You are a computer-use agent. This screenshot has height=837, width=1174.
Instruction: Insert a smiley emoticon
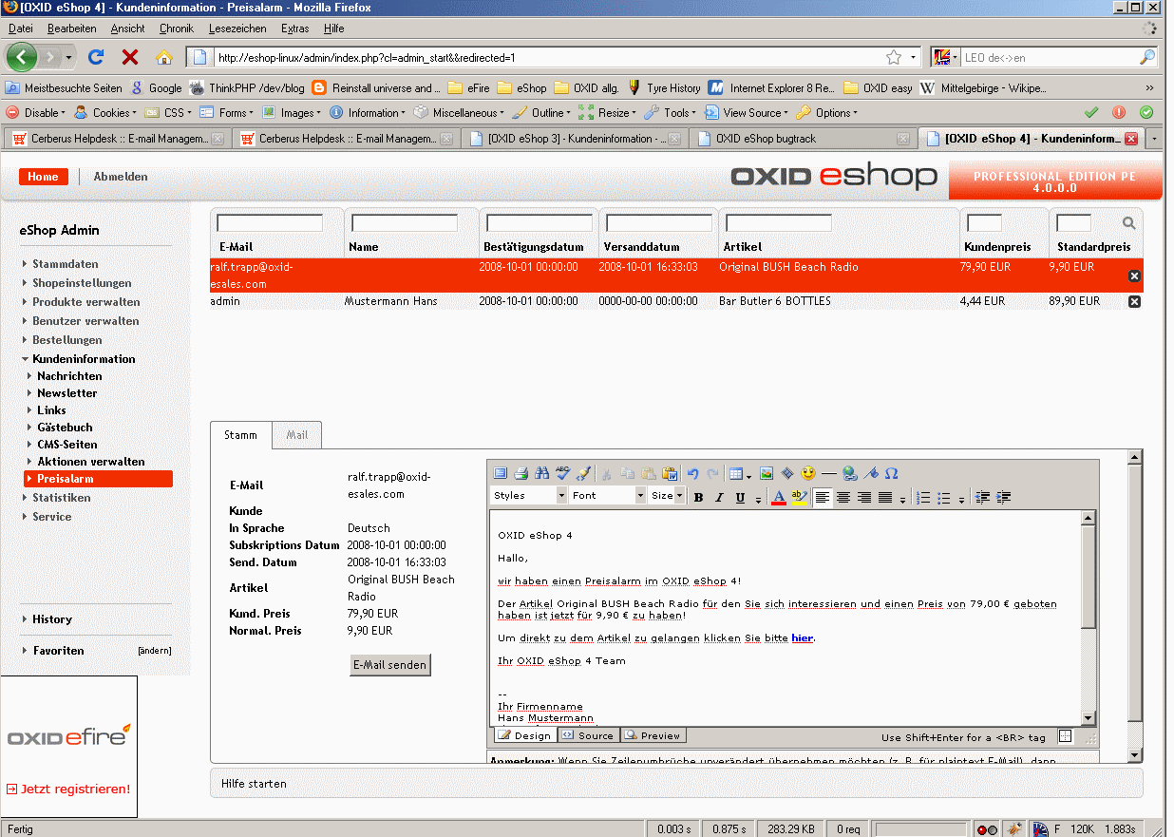tap(808, 473)
